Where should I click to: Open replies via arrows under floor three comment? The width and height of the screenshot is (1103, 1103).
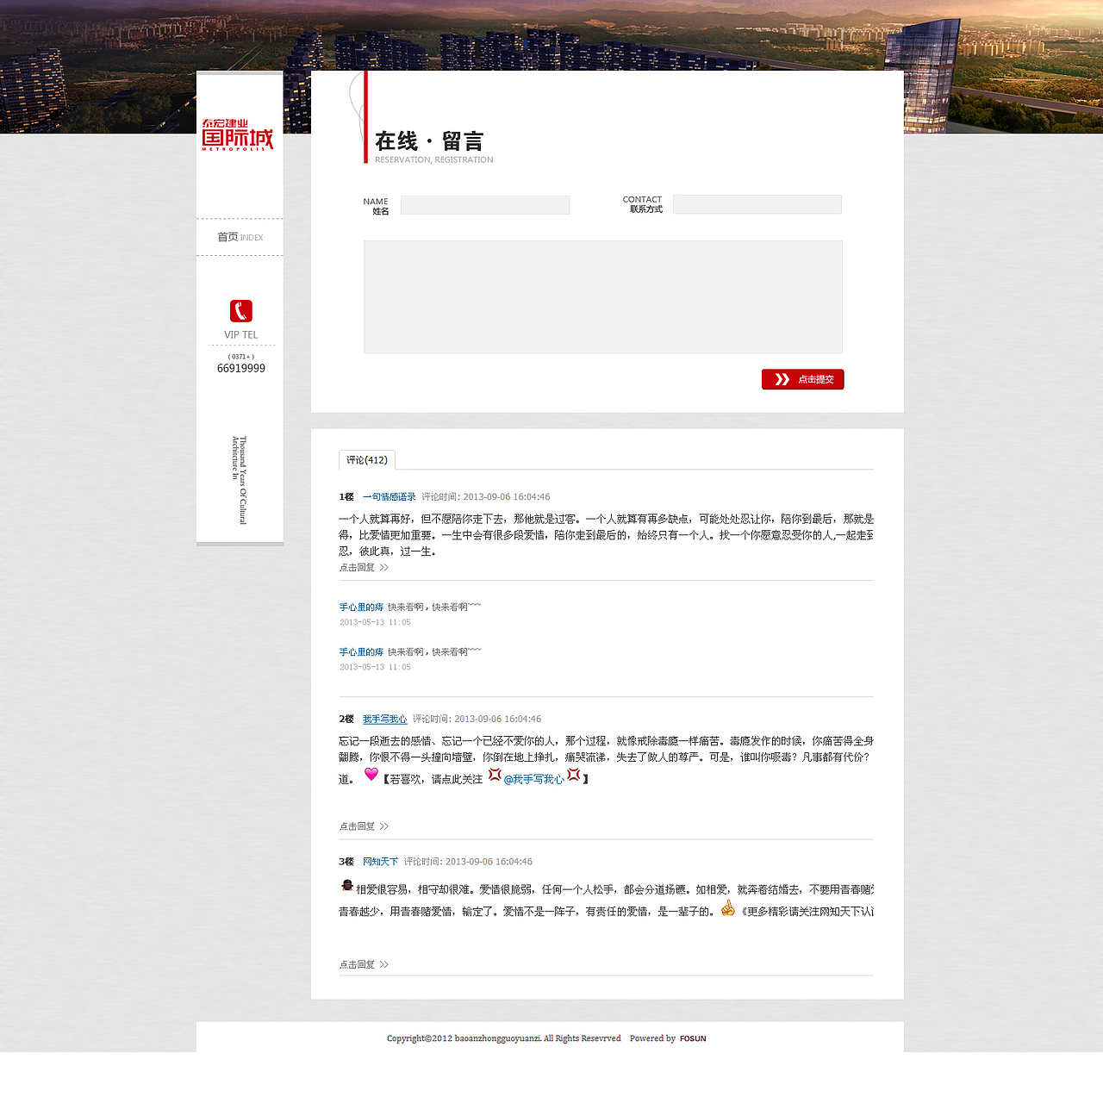click(383, 964)
